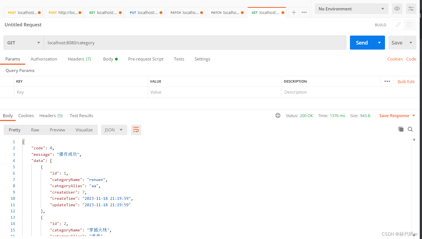
Task: Switch response view to Pretty
Action: (x=15, y=130)
